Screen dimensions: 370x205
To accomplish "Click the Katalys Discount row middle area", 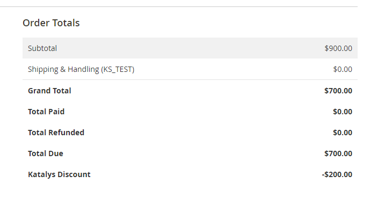I will (x=190, y=174).
